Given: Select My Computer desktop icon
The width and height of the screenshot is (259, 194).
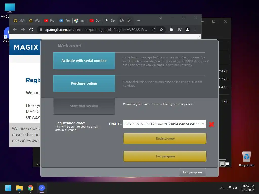Looking at the screenshot, I should (10, 10).
